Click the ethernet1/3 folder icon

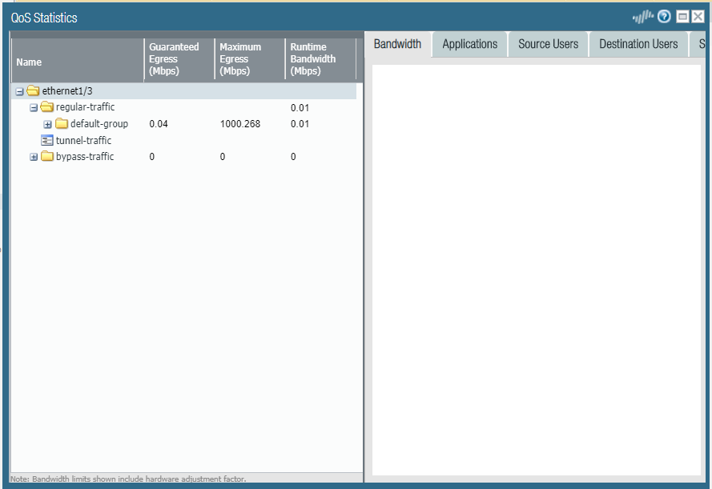33,90
